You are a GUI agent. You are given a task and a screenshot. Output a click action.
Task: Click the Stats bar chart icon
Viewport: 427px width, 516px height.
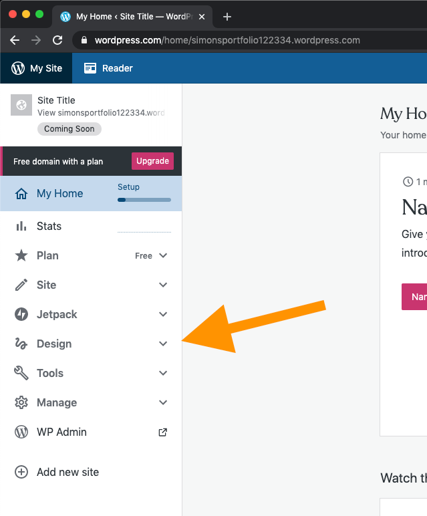click(21, 226)
